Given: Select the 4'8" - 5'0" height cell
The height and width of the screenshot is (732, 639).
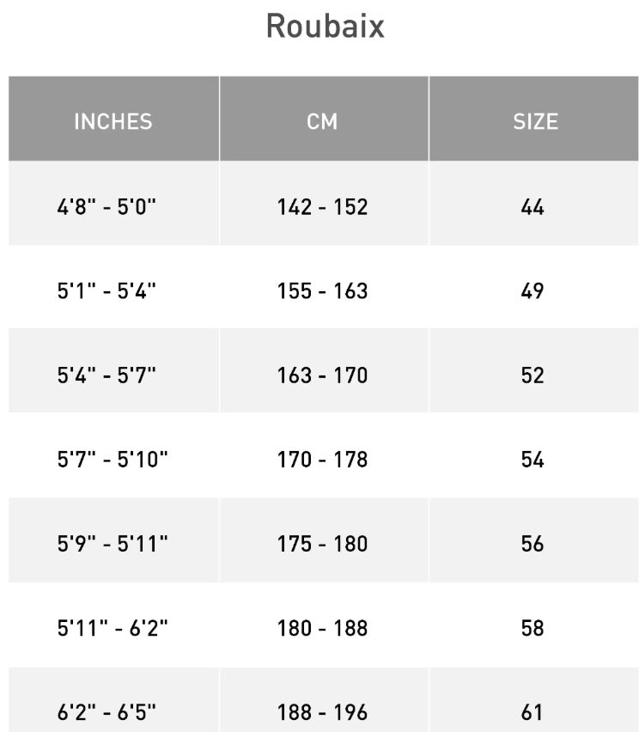Looking at the screenshot, I should (106, 207).
